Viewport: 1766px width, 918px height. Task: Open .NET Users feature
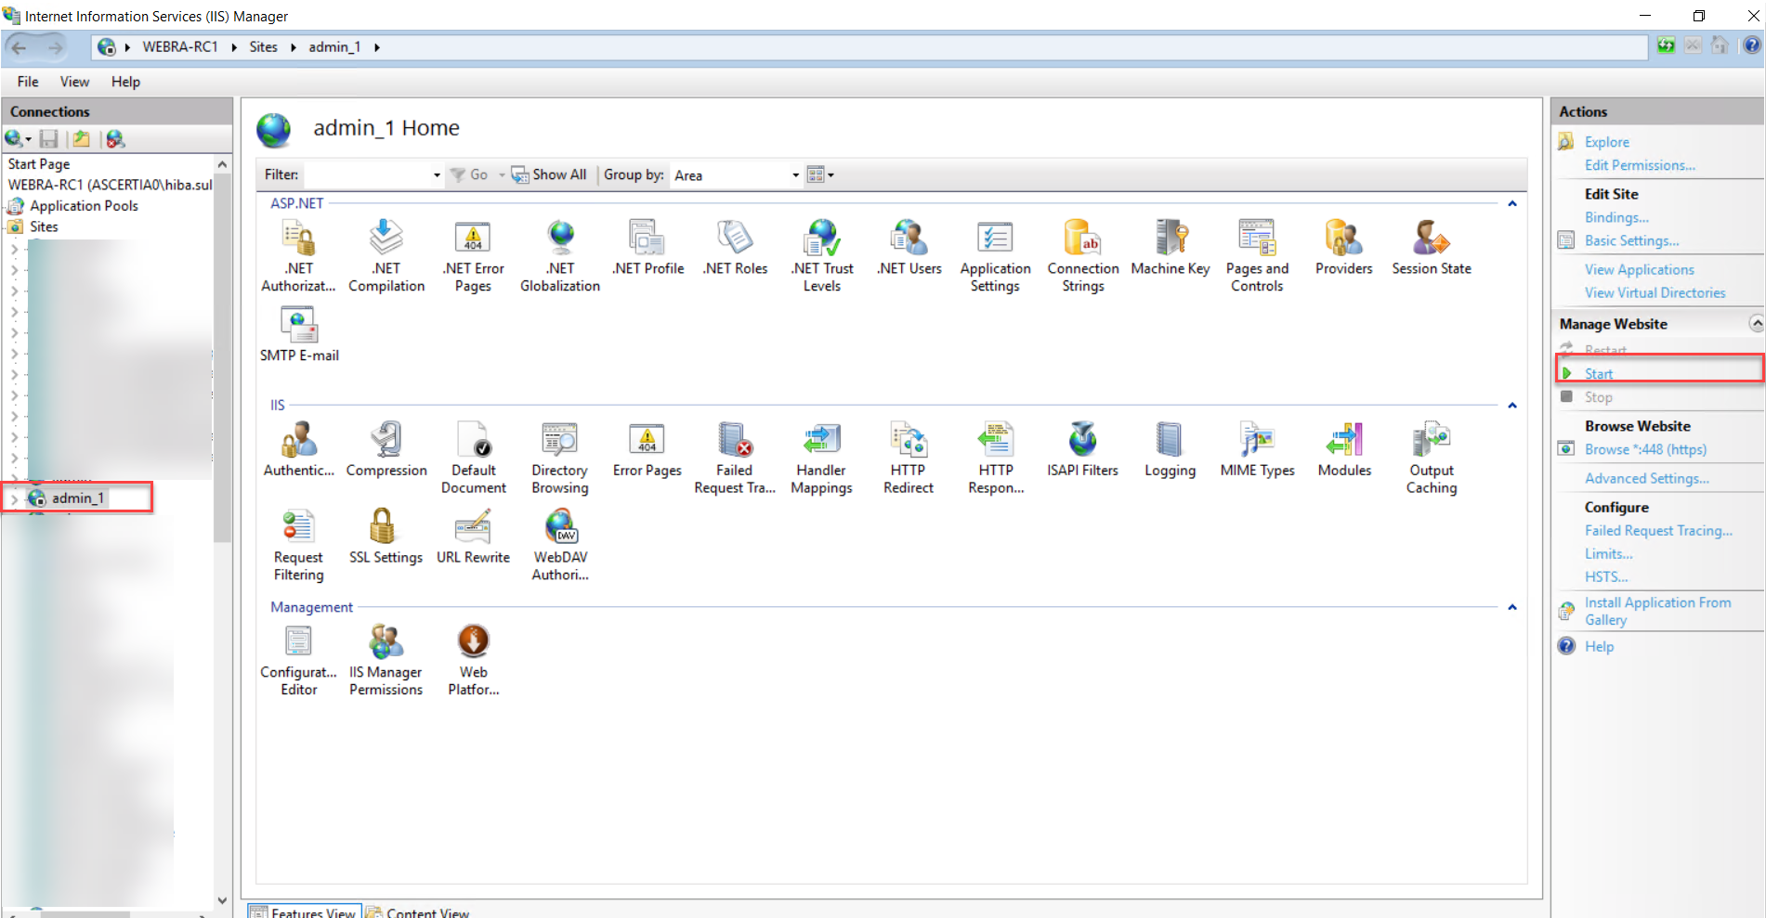tap(909, 248)
